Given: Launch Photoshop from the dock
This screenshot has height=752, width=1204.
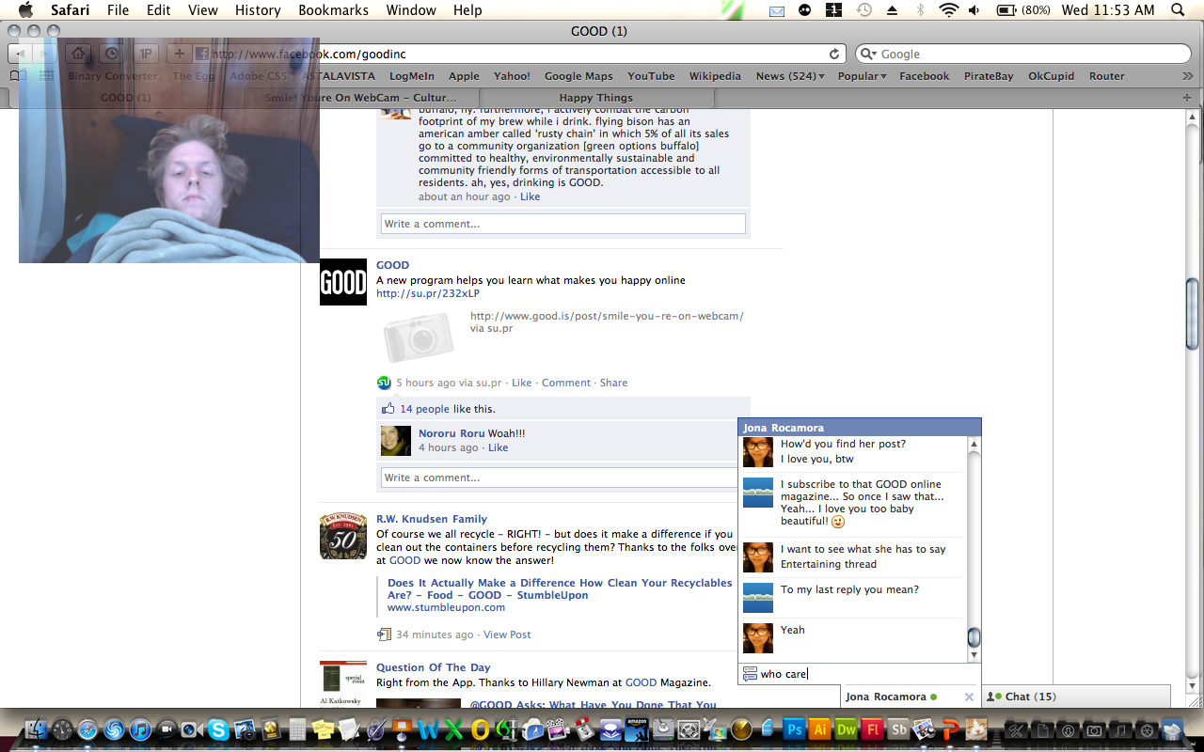Looking at the screenshot, I should [x=794, y=729].
